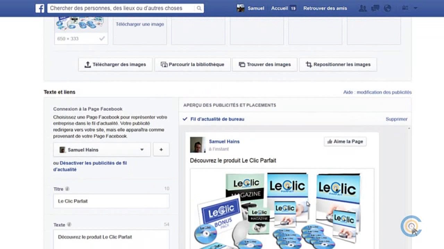
Task: Click the search magnifier icon
Action: tap(199, 8)
